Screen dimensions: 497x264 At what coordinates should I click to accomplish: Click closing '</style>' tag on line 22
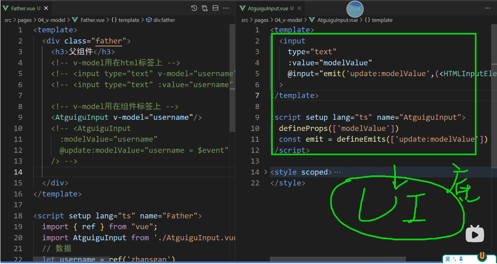coord(288,183)
